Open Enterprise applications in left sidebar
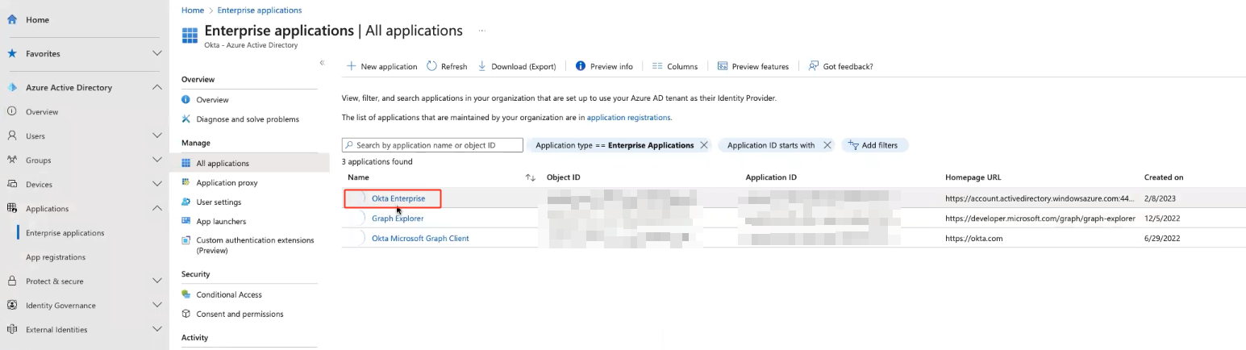 click(x=65, y=233)
